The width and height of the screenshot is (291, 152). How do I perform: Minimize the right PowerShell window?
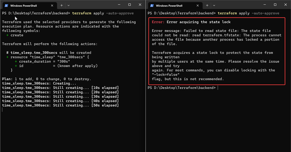265,5
